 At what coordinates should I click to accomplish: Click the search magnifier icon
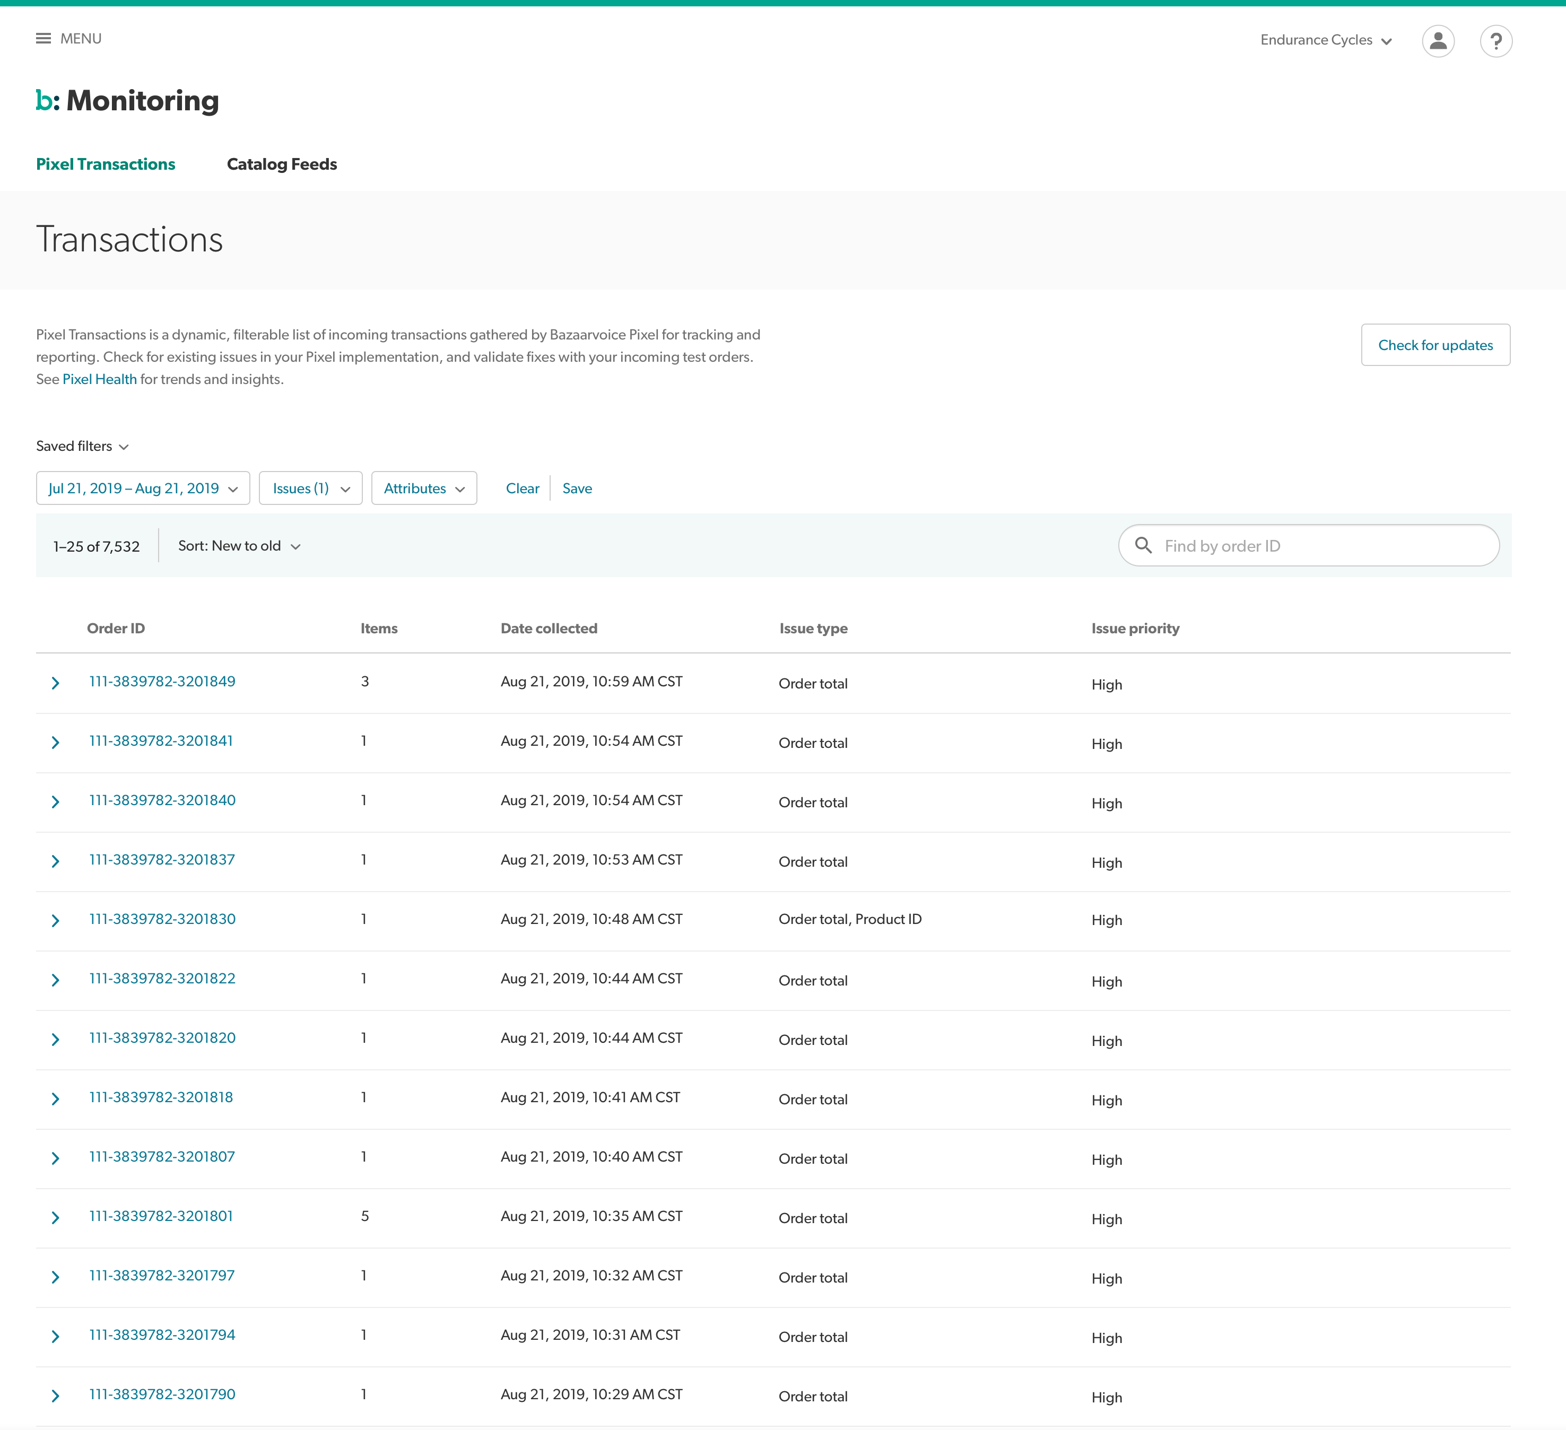(1143, 545)
